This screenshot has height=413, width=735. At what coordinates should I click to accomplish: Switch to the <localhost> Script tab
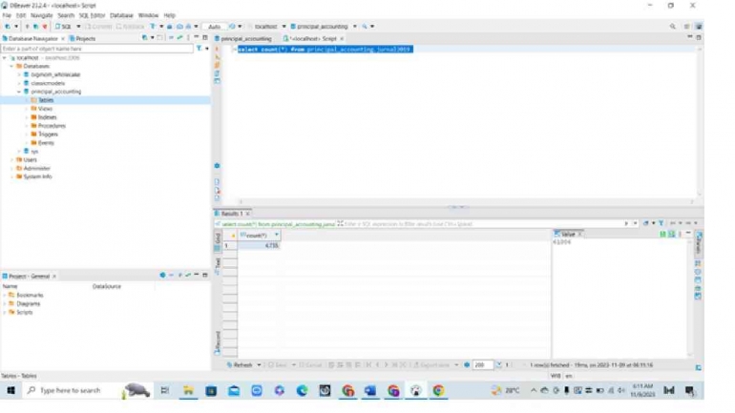tap(313, 38)
